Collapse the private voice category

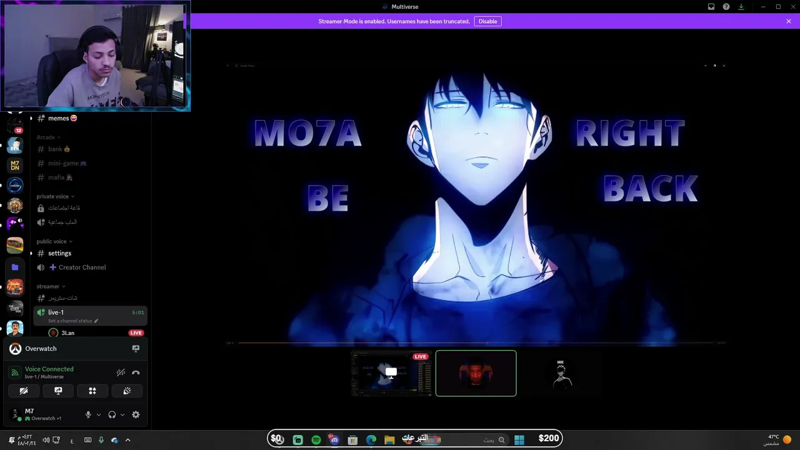[55, 196]
